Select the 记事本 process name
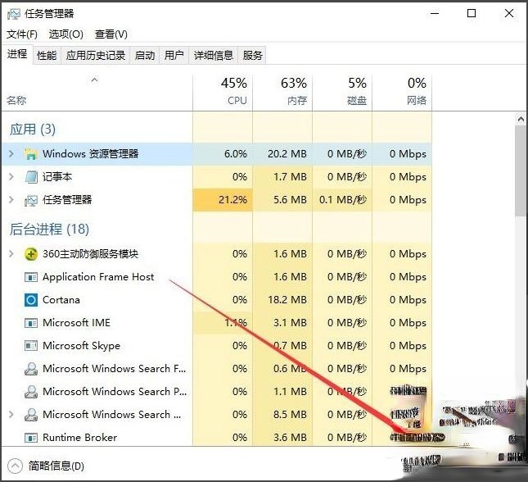Screen dimensions: 528x482 [x=57, y=177]
